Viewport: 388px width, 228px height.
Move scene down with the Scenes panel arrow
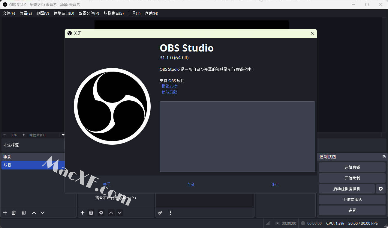point(42,213)
